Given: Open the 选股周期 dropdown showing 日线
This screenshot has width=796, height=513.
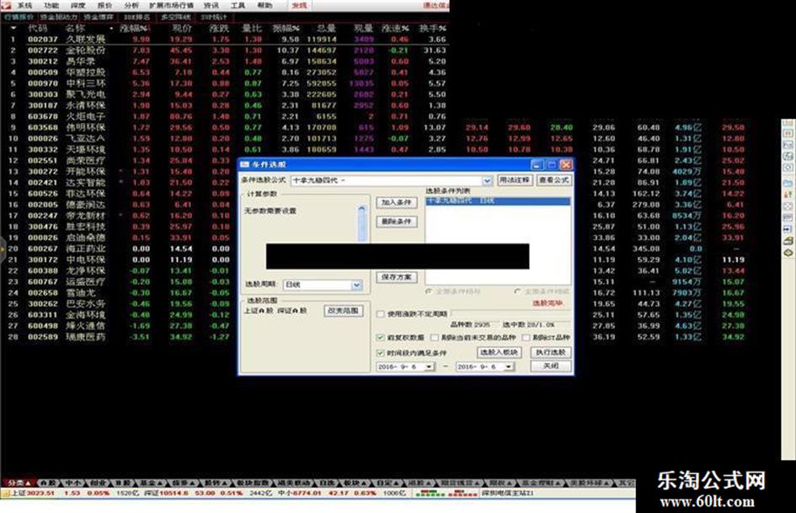Looking at the screenshot, I should pyautogui.click(x=357, y=285).
